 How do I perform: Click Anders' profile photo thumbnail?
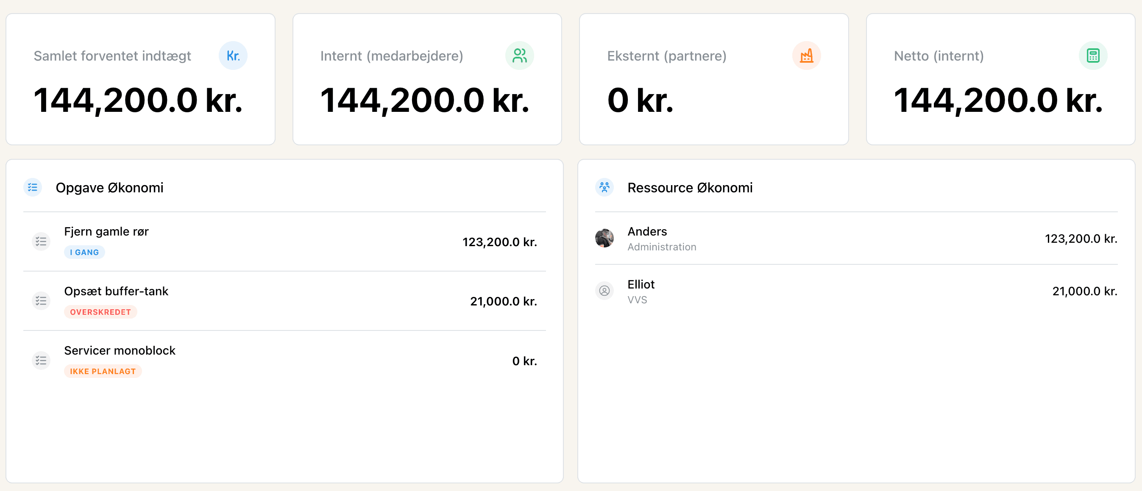604,238
